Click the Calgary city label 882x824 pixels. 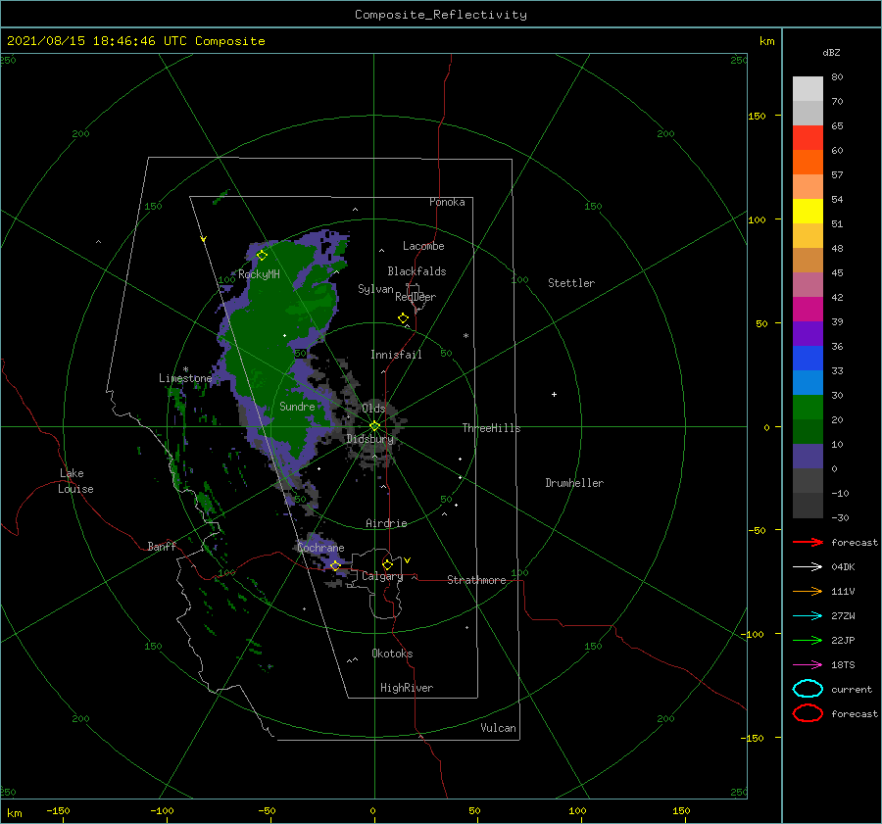point(382,576)
